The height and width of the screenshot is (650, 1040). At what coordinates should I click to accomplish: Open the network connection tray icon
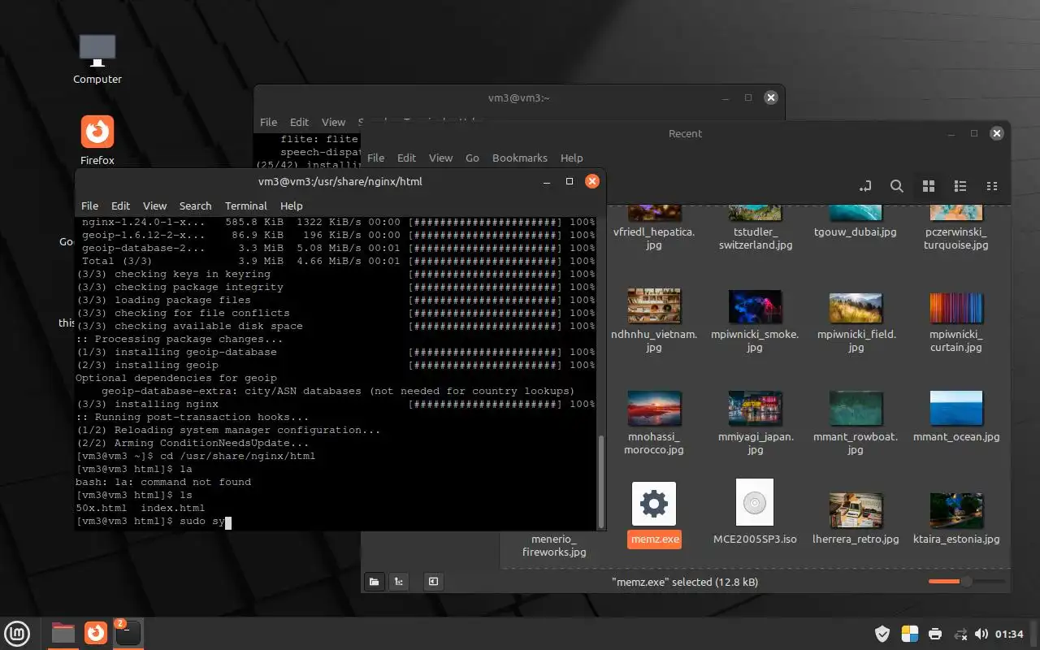click(960, 634)
